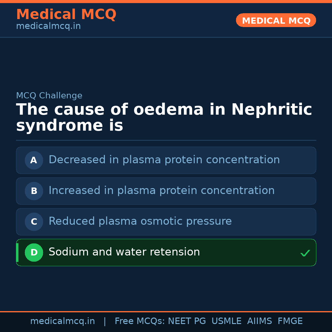Select 'Decreased in plasma protein concentration' answer text

point(164,160)
